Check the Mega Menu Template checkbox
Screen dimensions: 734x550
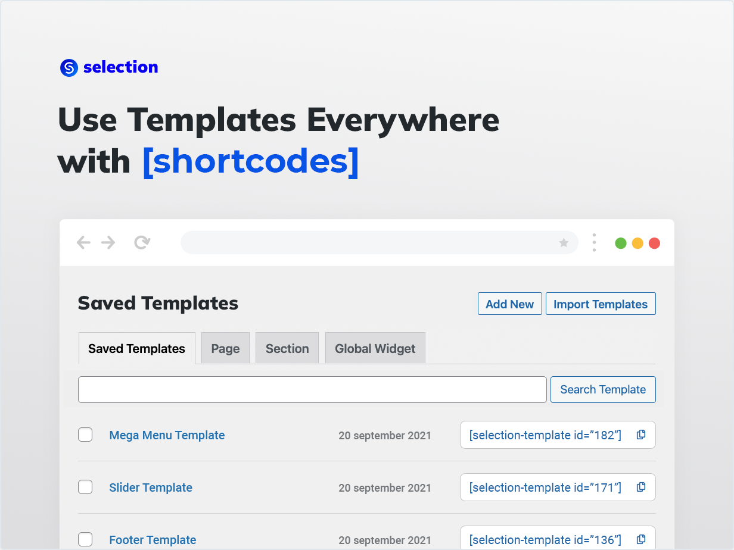85,435
